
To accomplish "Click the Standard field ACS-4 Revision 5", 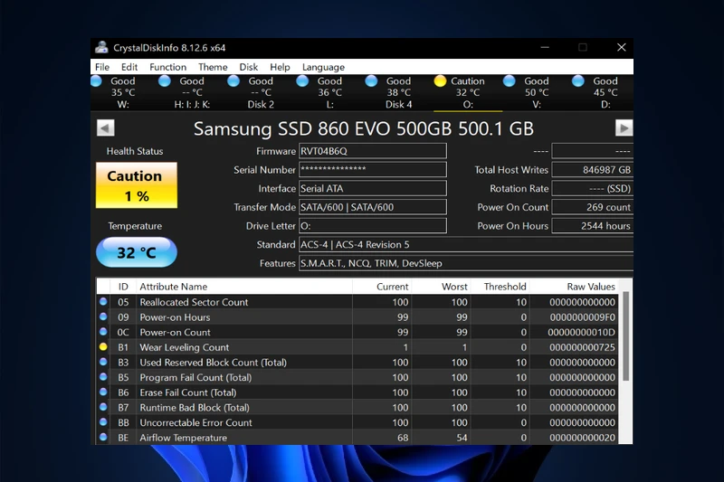I will 466,244.
